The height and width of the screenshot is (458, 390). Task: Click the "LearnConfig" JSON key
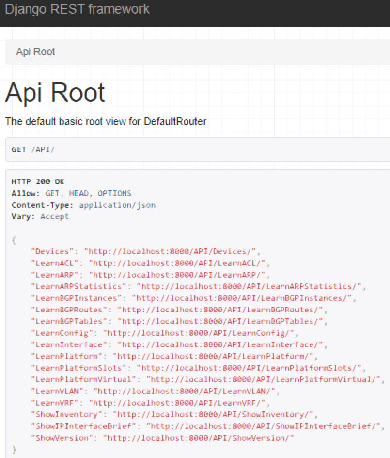(62, 333)
